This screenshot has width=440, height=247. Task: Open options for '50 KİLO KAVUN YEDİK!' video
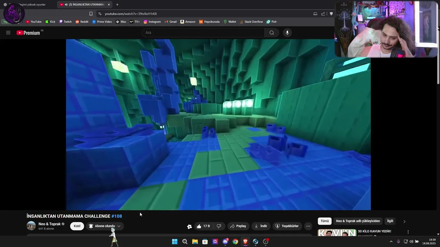[x=408, y=232]
